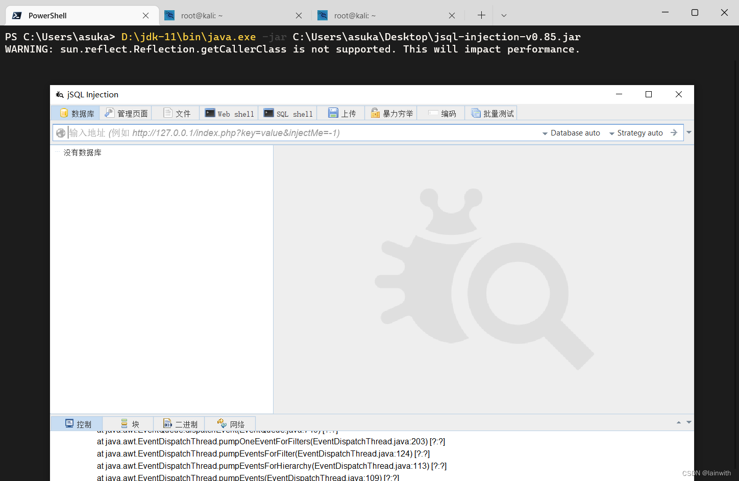Click the Kali icon on first root@kali tab
Screen dimensions: 739x481
169,15
